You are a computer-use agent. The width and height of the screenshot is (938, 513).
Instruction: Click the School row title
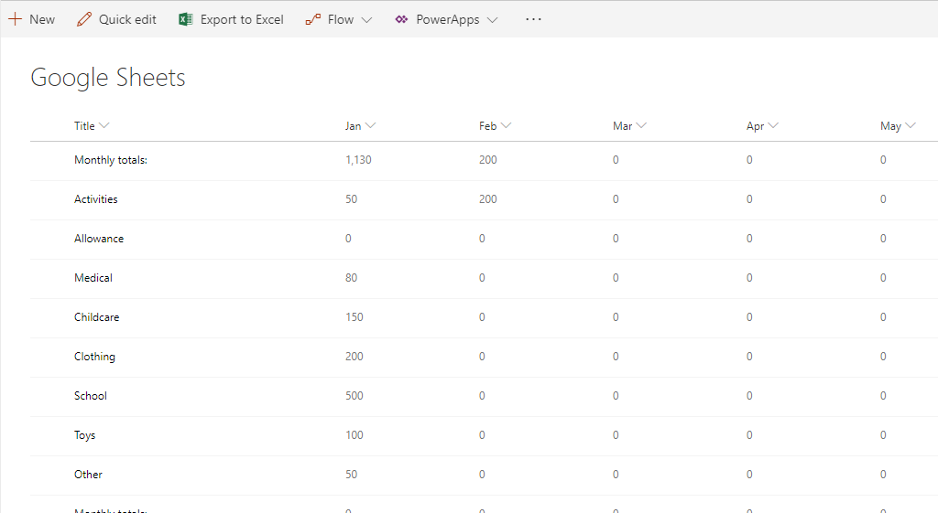tap(91, 396)
